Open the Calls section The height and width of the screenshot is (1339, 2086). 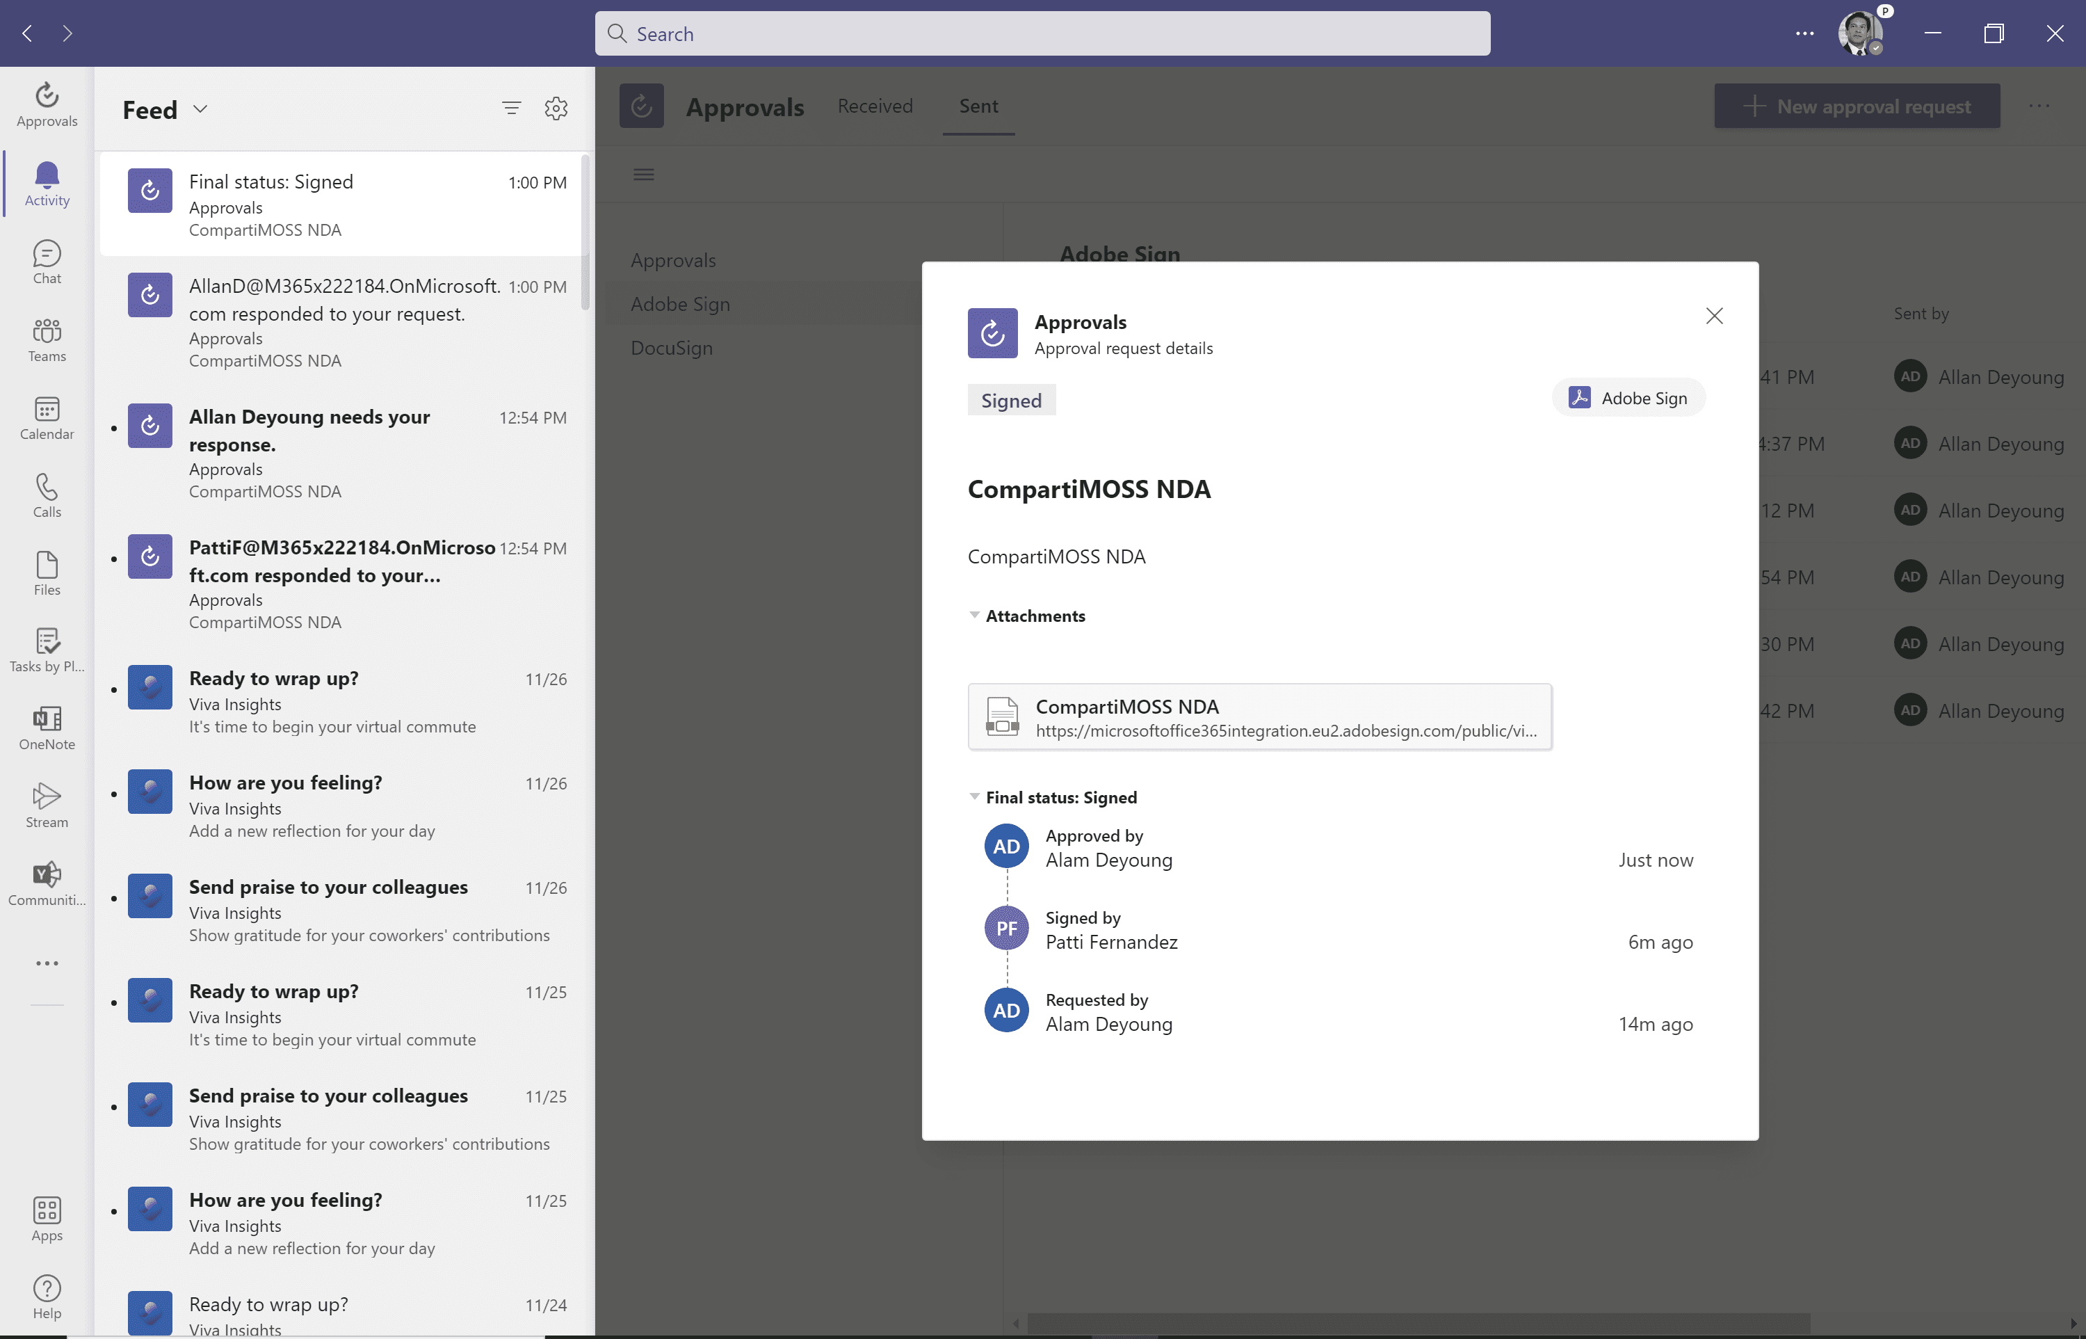(47, 495)
